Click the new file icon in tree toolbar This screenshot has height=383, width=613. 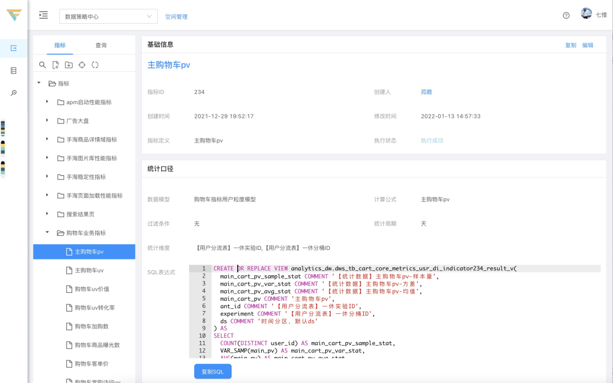pyautogui.click(x=56, y=65)
